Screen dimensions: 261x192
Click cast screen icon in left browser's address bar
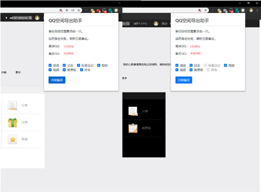click(73, 10)
